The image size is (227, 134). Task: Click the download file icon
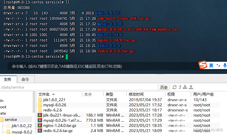(x=185, y=87)
